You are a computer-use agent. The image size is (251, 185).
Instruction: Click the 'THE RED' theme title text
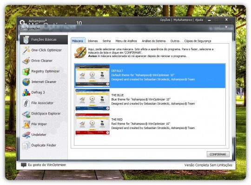point(117,120)
